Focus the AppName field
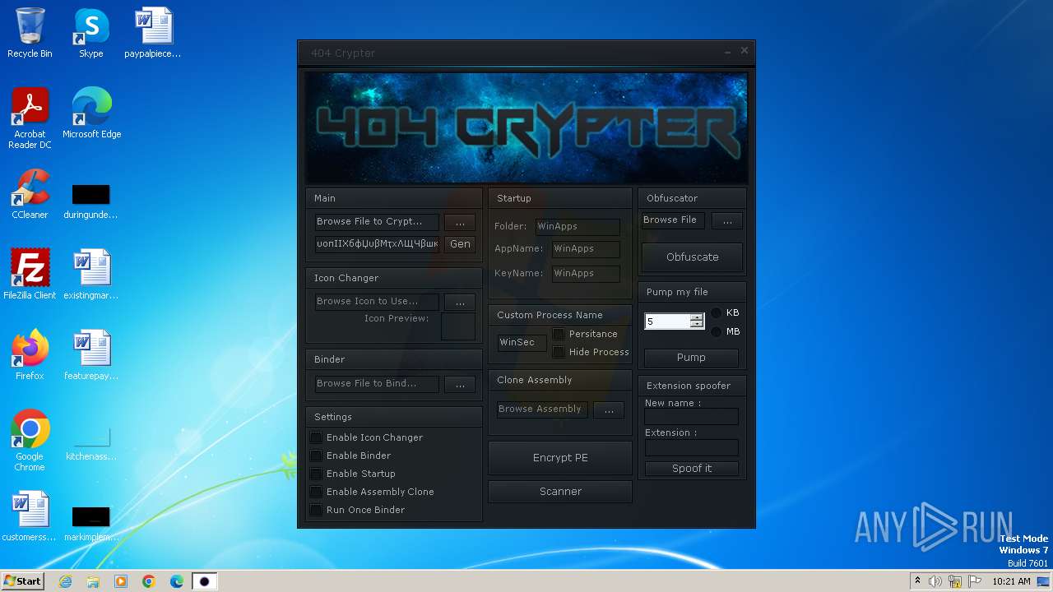Screen dimensions: 1053x592 (586, 249)
